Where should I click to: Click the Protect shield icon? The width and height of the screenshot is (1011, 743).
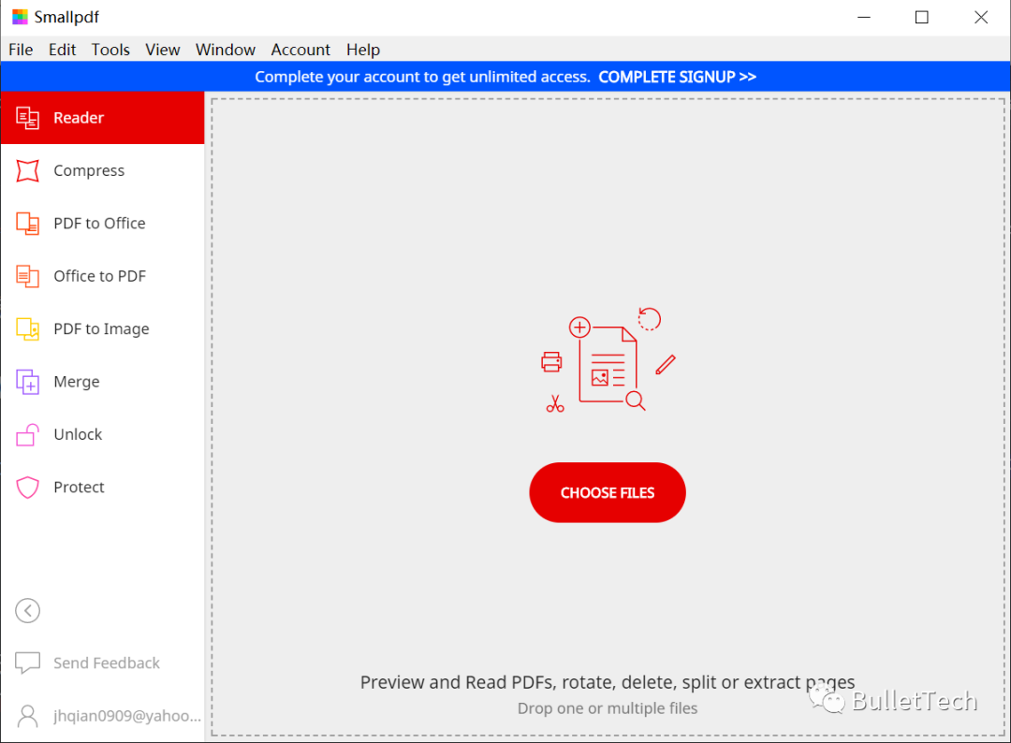tap(27, 488)
